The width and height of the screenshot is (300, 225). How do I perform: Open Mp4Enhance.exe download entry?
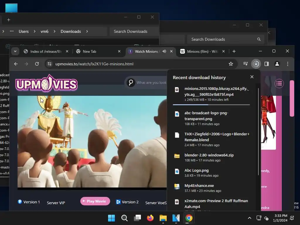click(x=212, y=188)
